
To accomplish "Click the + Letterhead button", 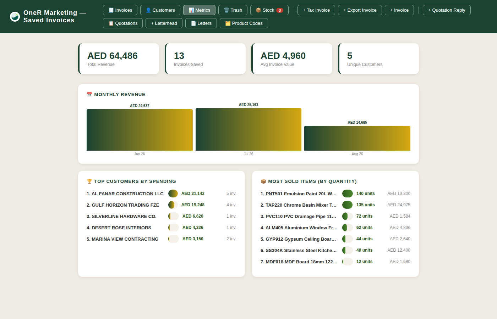I will (164, 23).
